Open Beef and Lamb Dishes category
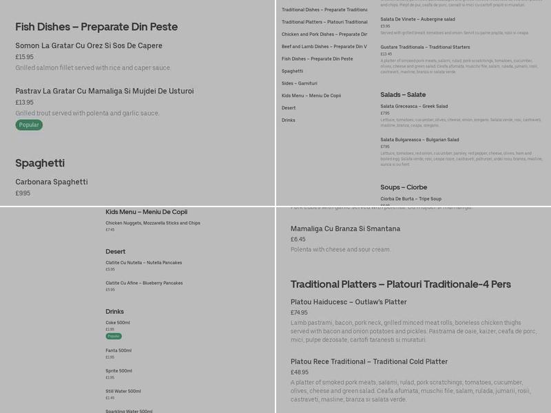Screen dimensions: 551x413 [324, 47]
